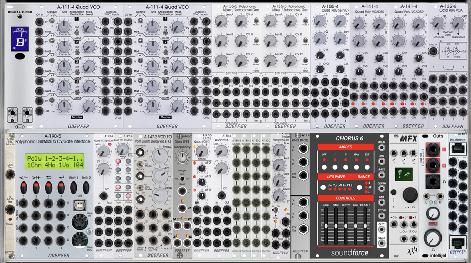Toggle the Minor button on A149-4
This screenshot has width=471, height=263.
128,187
